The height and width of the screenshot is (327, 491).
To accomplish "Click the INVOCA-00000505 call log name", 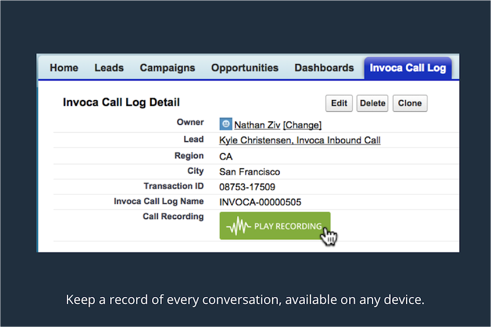I will click(x=261, y=202).
